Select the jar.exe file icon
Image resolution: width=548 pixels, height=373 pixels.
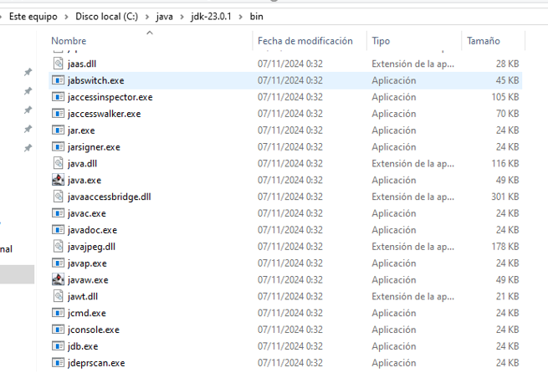point(58,130)
